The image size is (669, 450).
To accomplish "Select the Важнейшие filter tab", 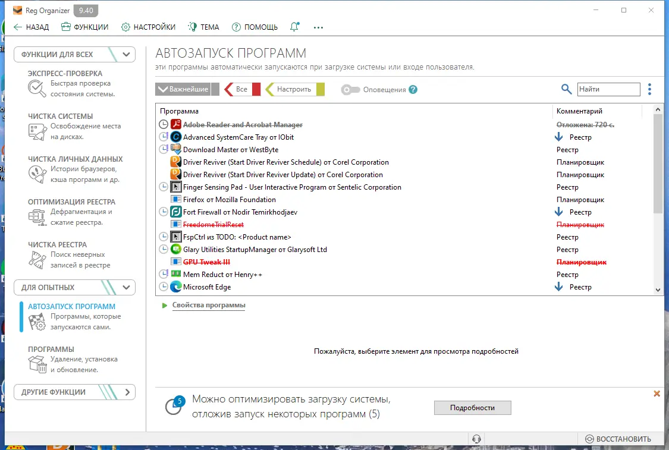I will (187, 89).
